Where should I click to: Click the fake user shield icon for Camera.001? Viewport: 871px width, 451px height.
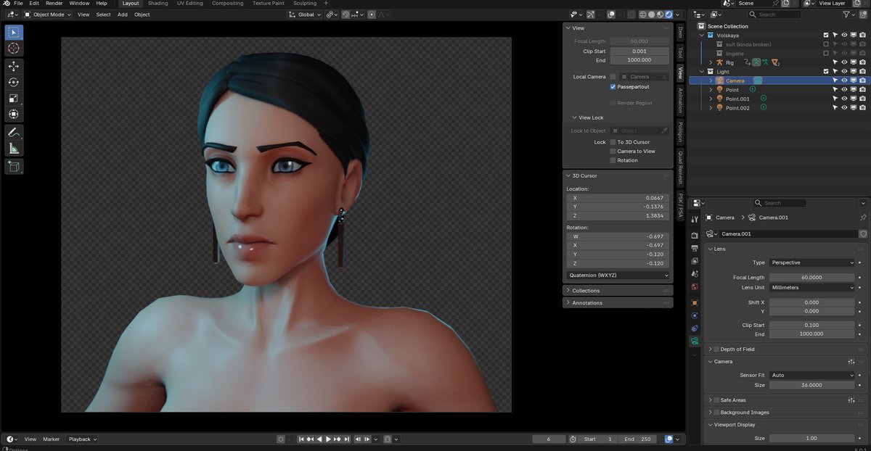(x=863, y=234)
